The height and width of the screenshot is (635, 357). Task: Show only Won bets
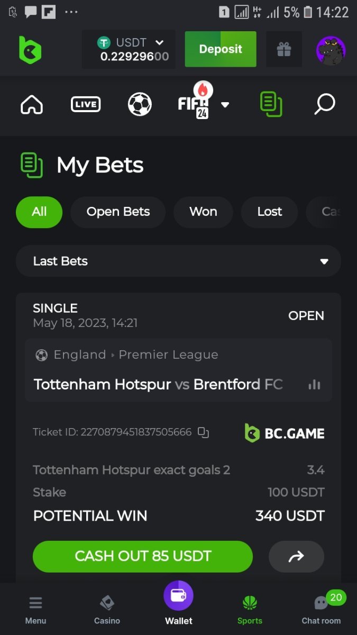(x=203, y=212)
